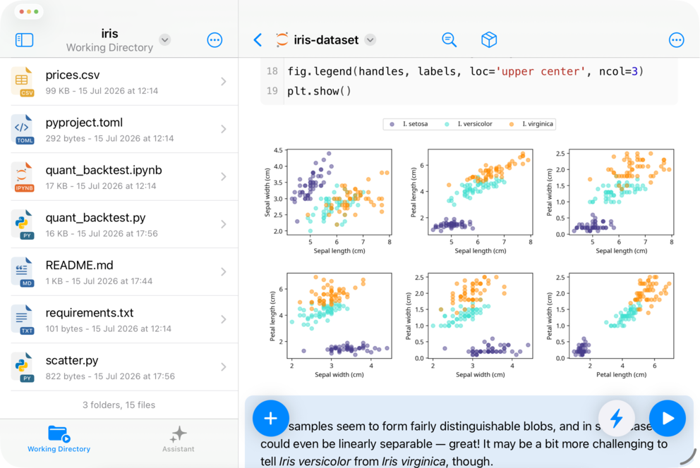This screenshot has height=468, width=700.
Task: Expand the pyproject.toml row chevron
Action: pyautogui.click(x=224, y=129)
